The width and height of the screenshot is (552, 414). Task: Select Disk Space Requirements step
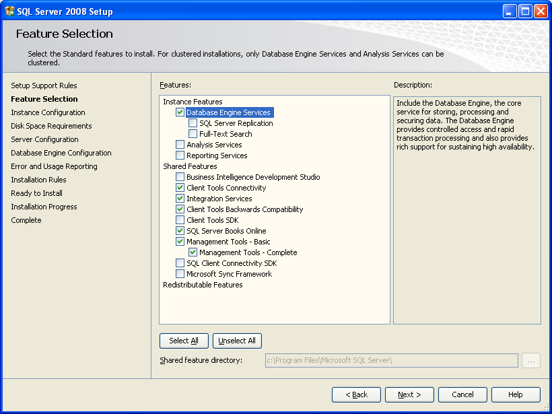point(51,126)
